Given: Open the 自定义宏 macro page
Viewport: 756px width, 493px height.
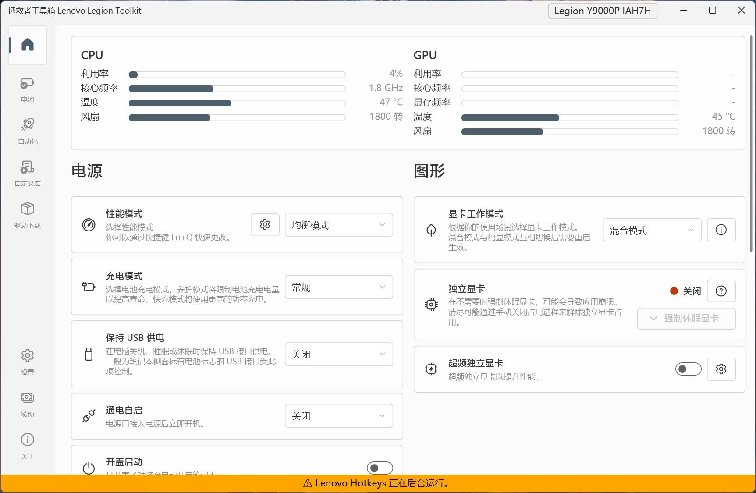Looking at the screenshot, I should [28, 174].
